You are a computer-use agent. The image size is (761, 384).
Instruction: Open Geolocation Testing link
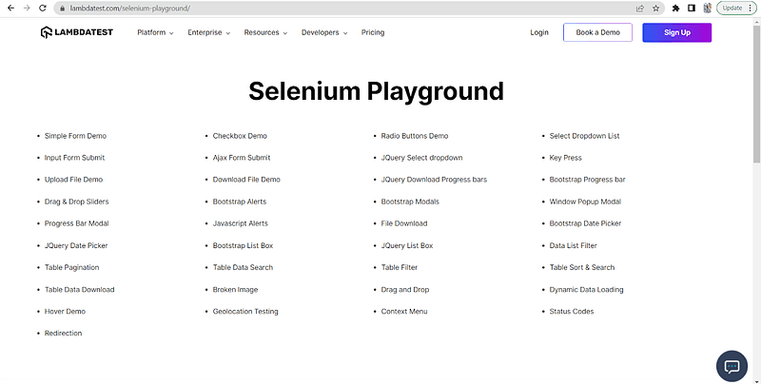[x=245, y=311]
